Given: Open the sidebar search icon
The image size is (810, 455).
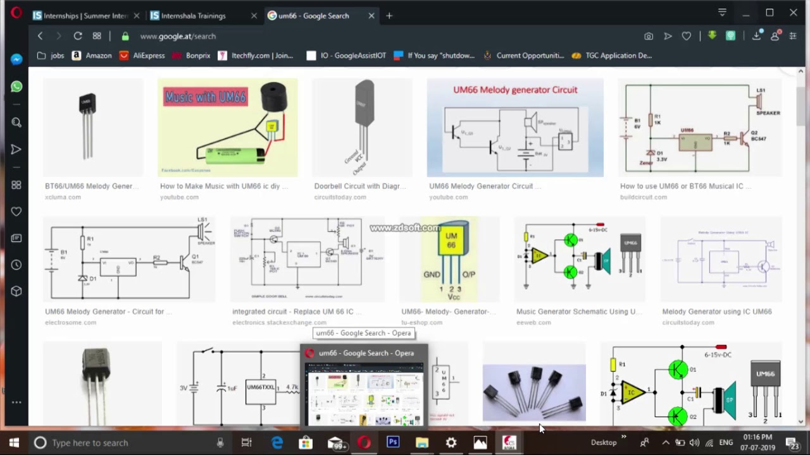Looking at the screenshot, I should click(x=16, y=123).
